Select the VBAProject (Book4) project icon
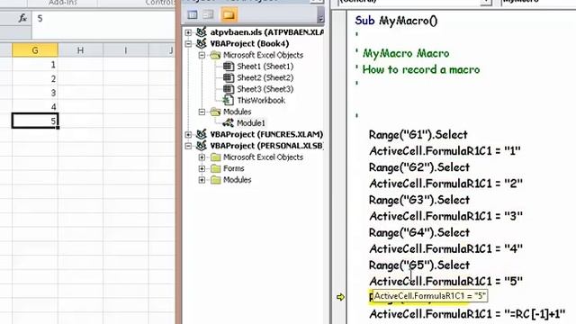 tap(202, 44)
